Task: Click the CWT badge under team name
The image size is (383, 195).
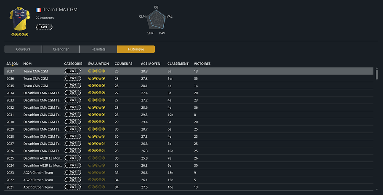Action: point(44,27)
